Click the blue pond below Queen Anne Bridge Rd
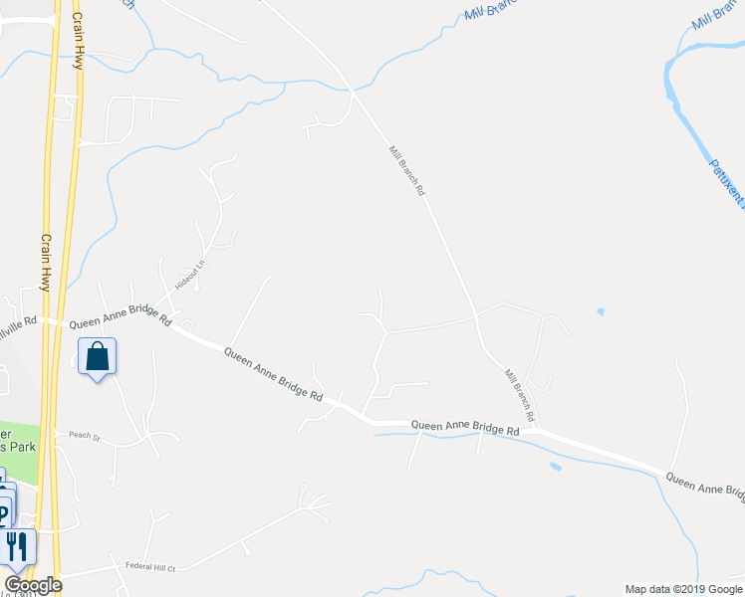 (556, 467)
